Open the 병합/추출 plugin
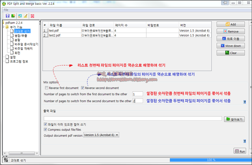Viewport: 252px width, 165px height. pyautogui.click(x=21, y=35)
